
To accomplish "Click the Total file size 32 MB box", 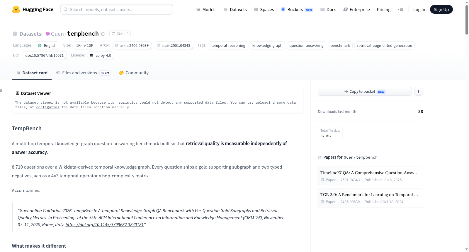I will tap(330, 133).
